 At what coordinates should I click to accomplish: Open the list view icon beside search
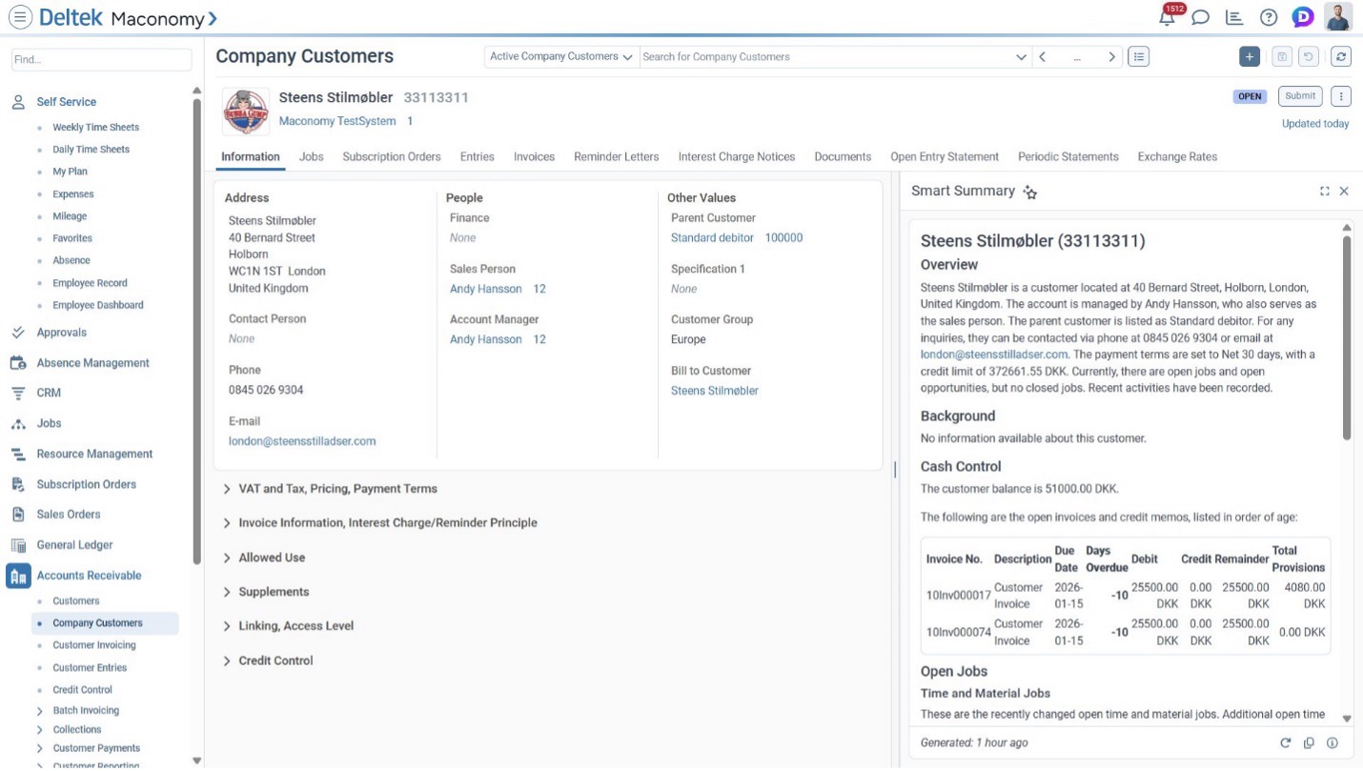click(1138, 57)
